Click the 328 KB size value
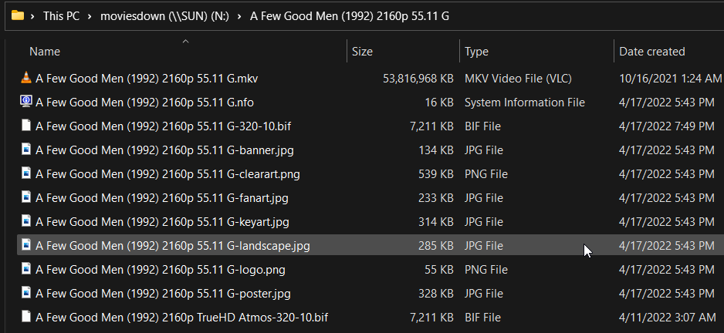724x333 pixels. (x=435, y=294)
